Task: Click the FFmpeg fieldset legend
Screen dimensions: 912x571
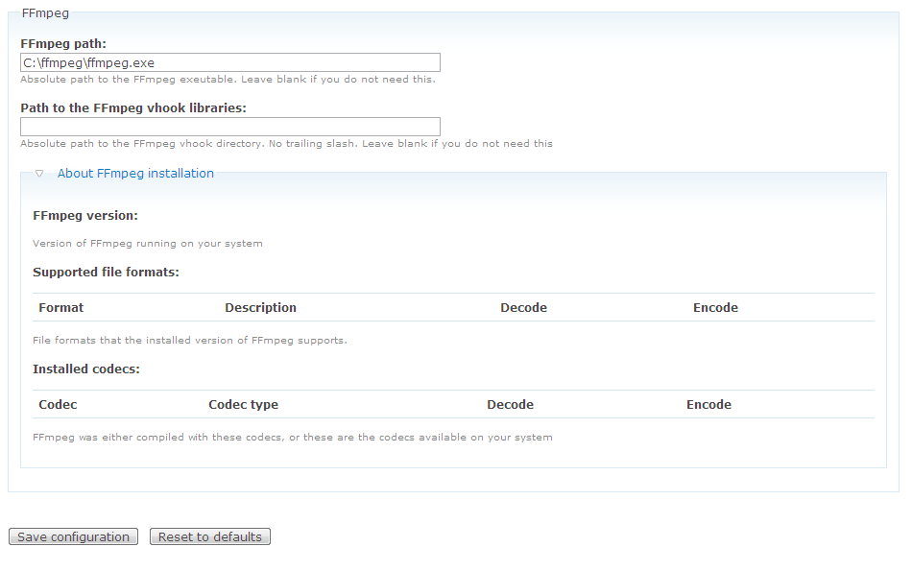Action: click(45, 13)
